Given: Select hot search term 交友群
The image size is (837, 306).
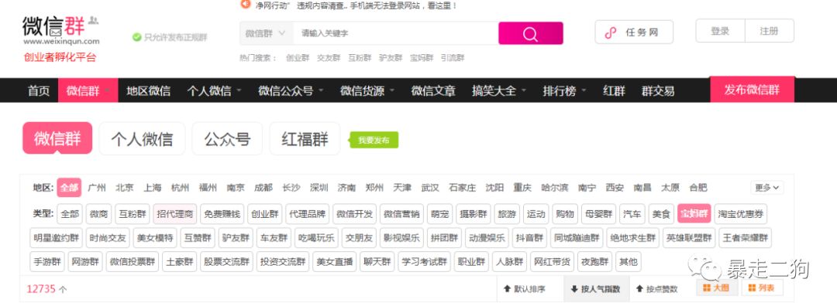Looking at the screenshot, I should coord(329,58).
